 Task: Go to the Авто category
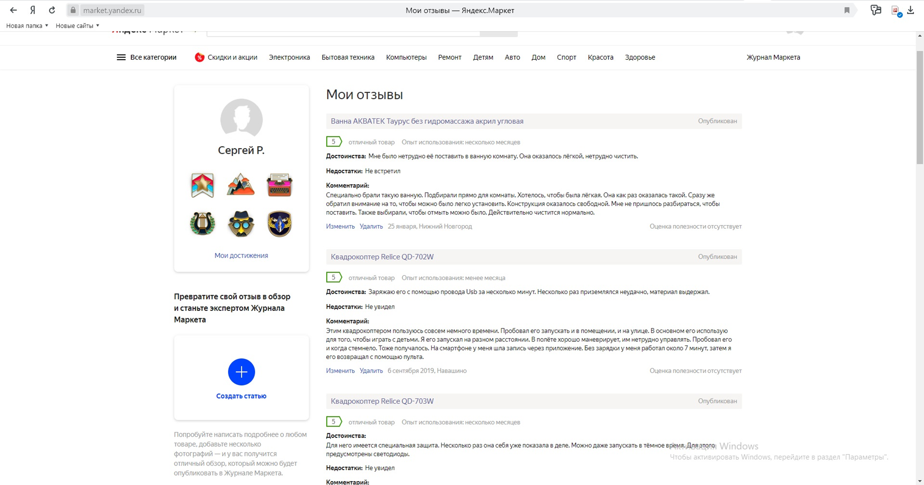(x=512, y=57)
